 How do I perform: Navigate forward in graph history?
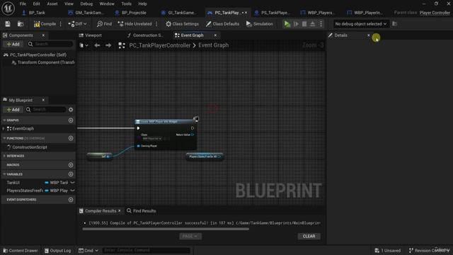coord(108,45)
